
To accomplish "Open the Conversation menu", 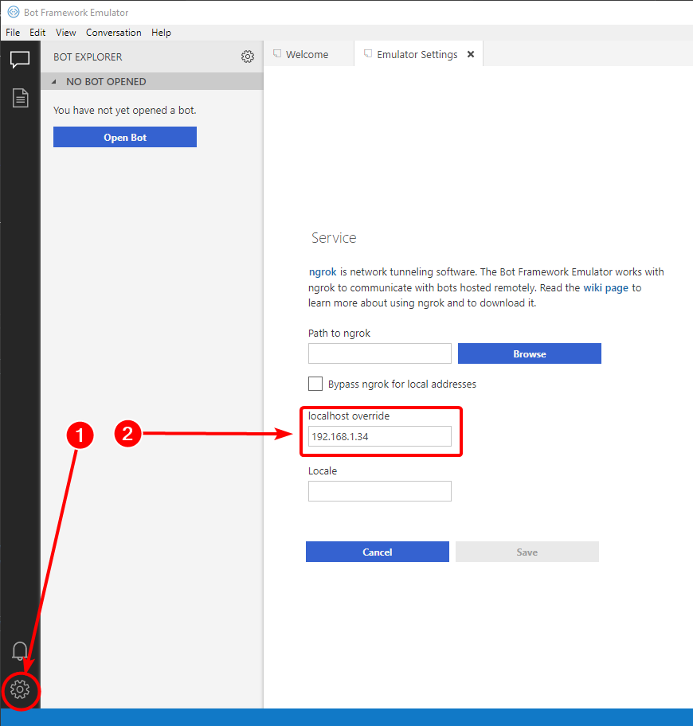I will (x=113, y=33).
